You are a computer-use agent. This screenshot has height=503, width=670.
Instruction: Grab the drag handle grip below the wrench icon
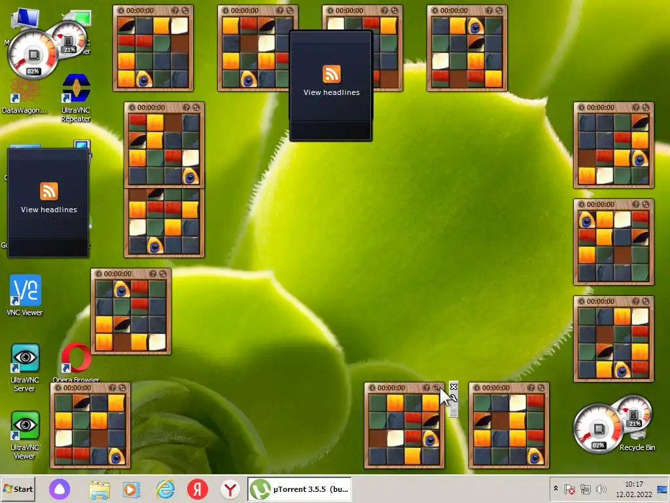[453, 412]
